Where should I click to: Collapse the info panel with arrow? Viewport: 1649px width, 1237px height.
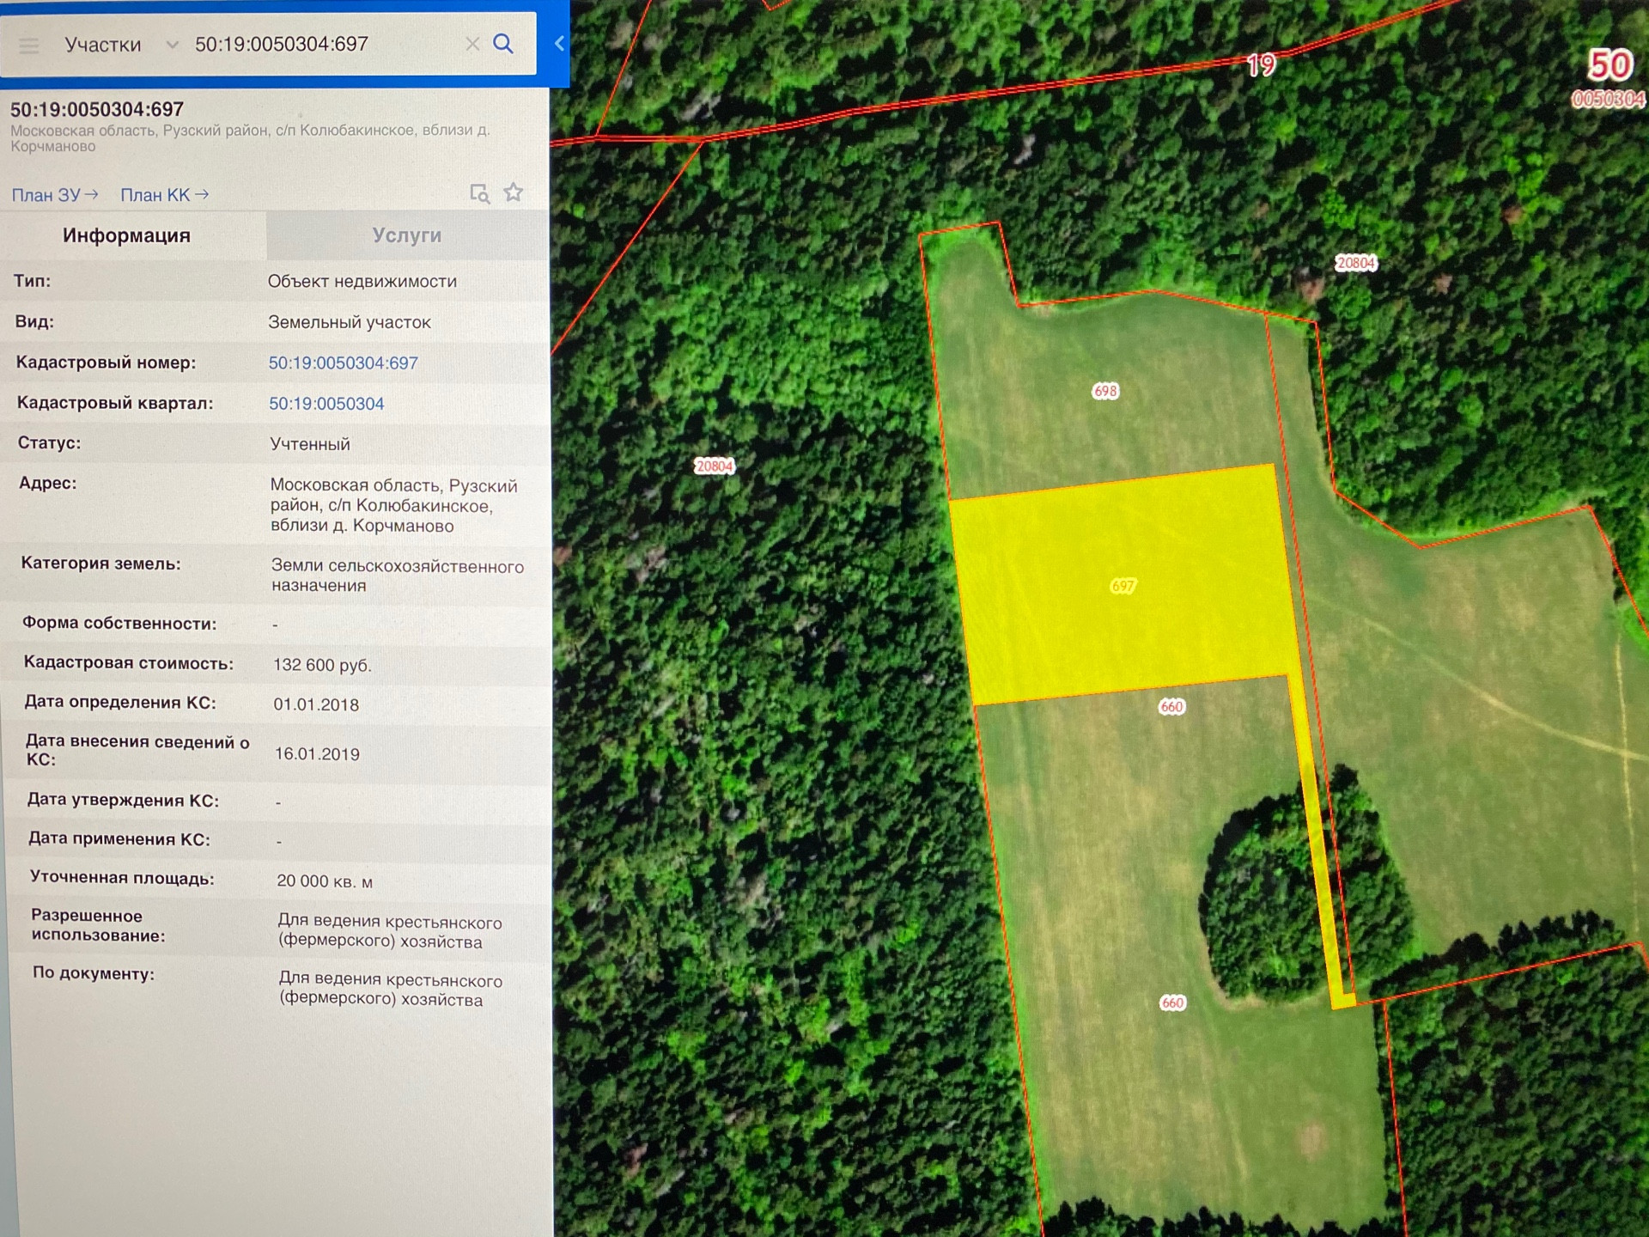[x=559, y=43]
